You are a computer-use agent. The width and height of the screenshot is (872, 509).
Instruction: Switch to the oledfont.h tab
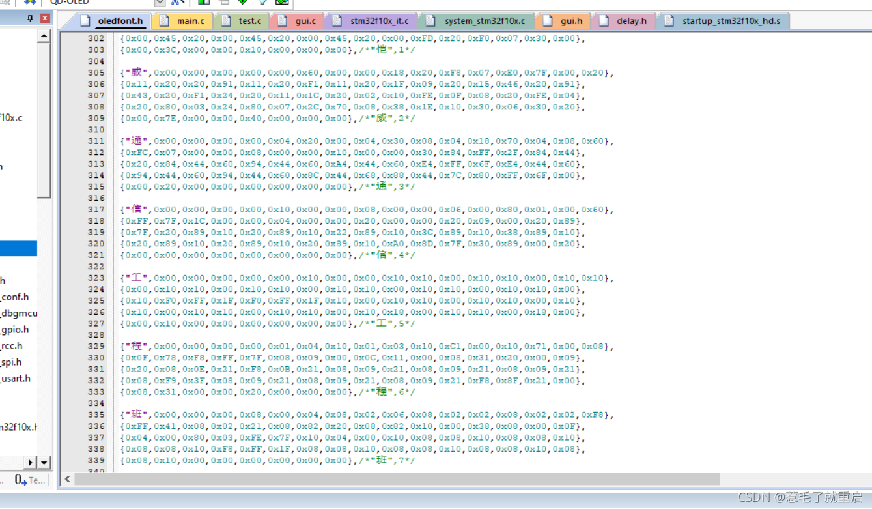click(111, 21)
